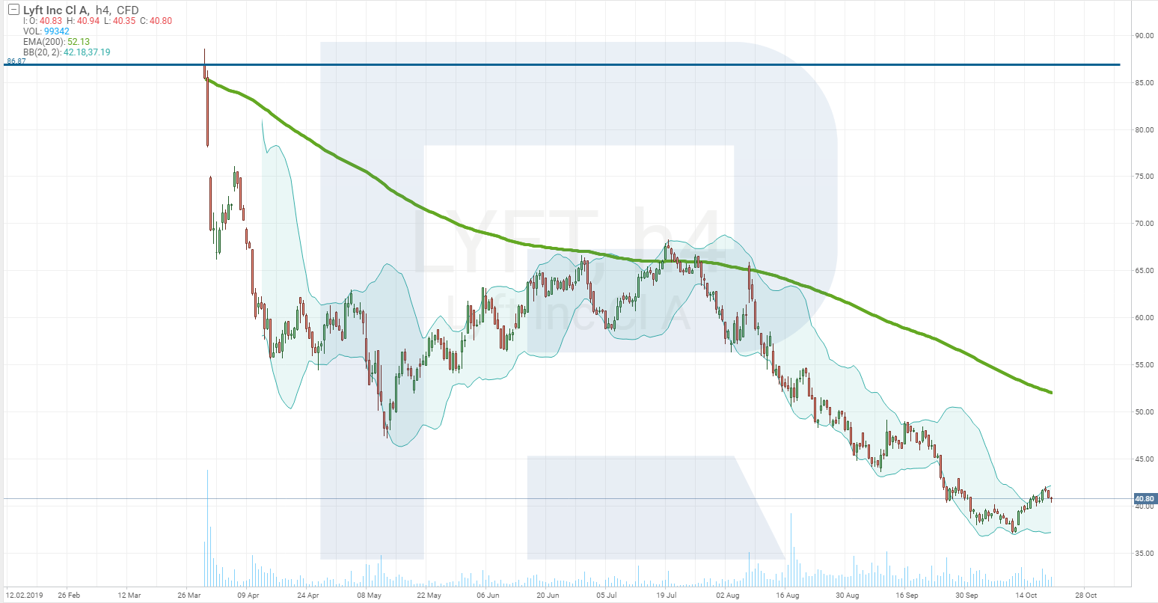
Task: Click the 09 Apr date label
Action: 248,596
